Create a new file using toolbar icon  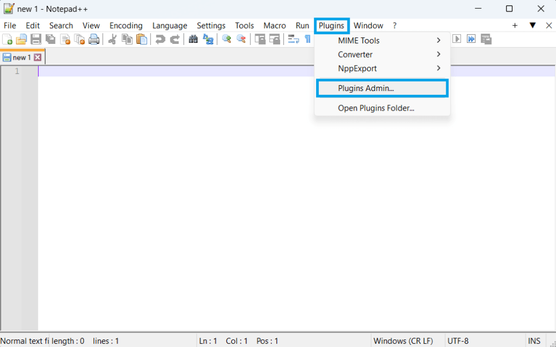pos(7,39)
